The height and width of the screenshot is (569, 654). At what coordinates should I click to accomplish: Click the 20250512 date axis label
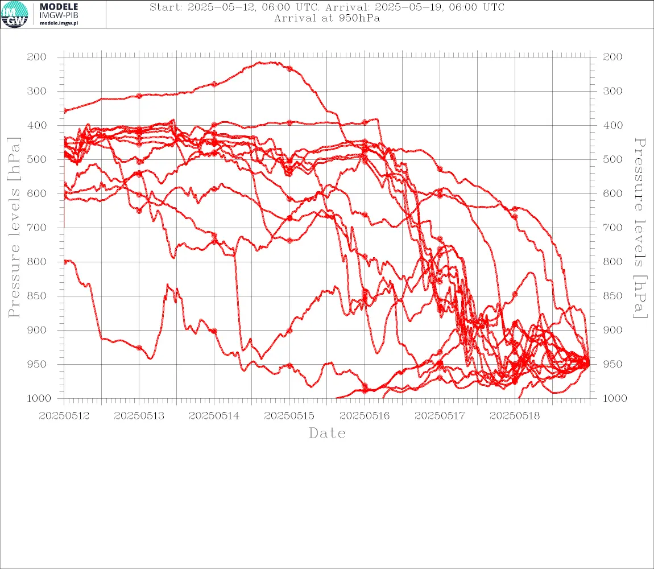64,416
